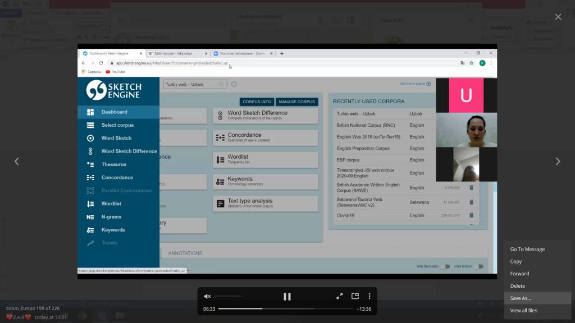The height and width of the screenshot is (323, 575).
Task: Open picture-in-picture mode
Action: click(x=355, y=296)
